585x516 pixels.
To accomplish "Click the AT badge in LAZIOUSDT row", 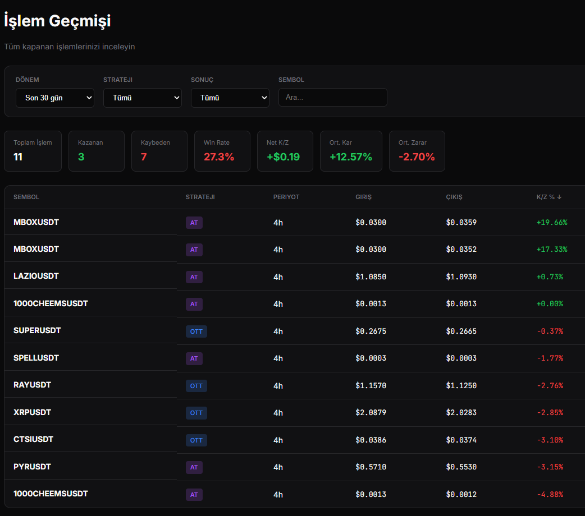I will tap(194, 277).
